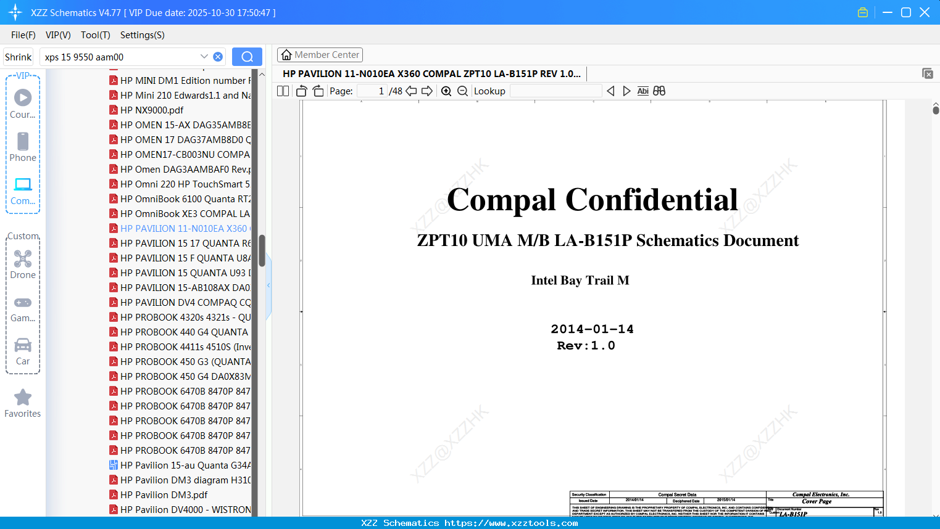Open the Car category icon
This screenshot has height=529, width=940.
[x=23, y=351]
